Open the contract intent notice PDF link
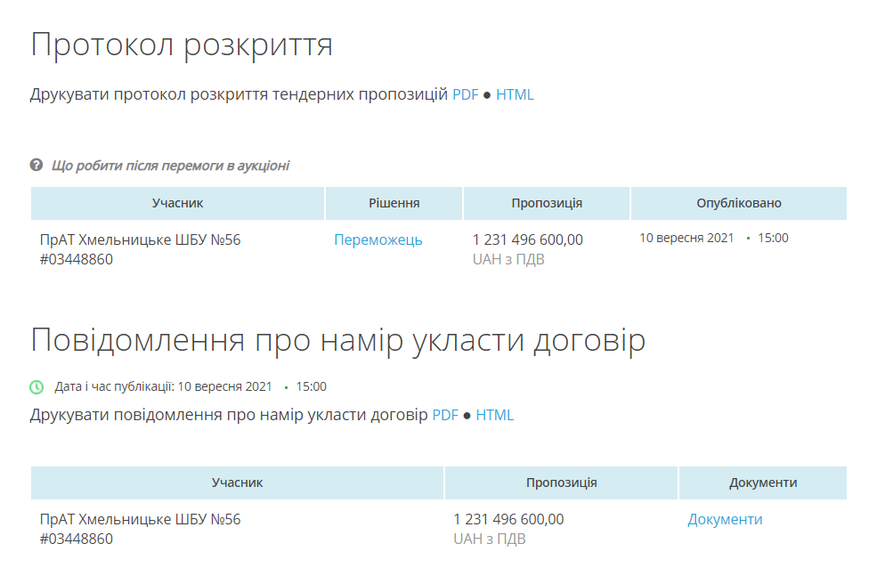This screenshot has height=576, width=877. tap(445, 415)
